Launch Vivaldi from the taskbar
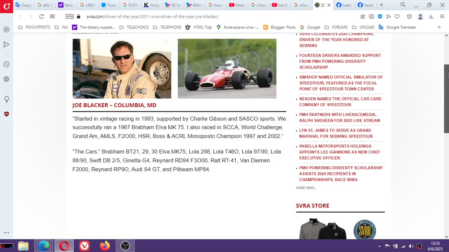The height and width of the screenshot is (252, 449). tap(84, 246)
